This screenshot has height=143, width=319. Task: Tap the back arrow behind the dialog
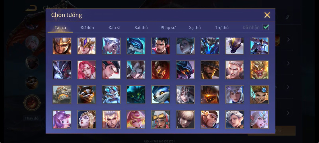(31, 8)
